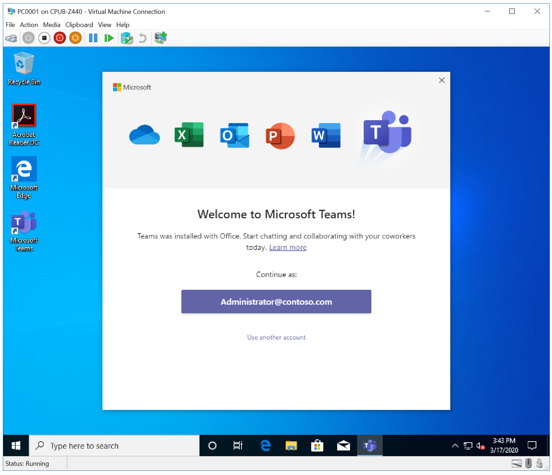Image resolution: width=552 pixels, height=475 pixels.
Task: Continue as Administrator@contoso.com
Action: pyautogui.click(x=276, y=301)
